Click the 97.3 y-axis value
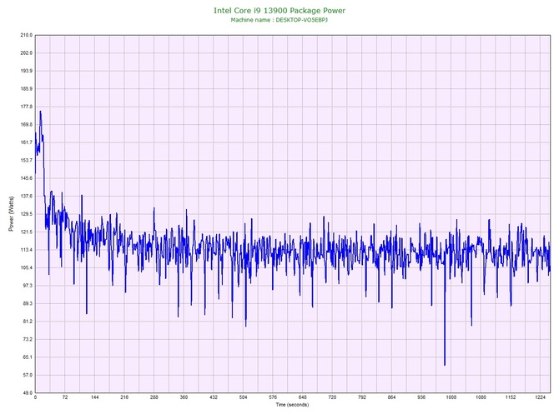The image size is (559, 419). point(28,286)
